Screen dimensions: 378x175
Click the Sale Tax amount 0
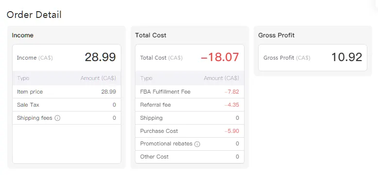tap(114, 105)
